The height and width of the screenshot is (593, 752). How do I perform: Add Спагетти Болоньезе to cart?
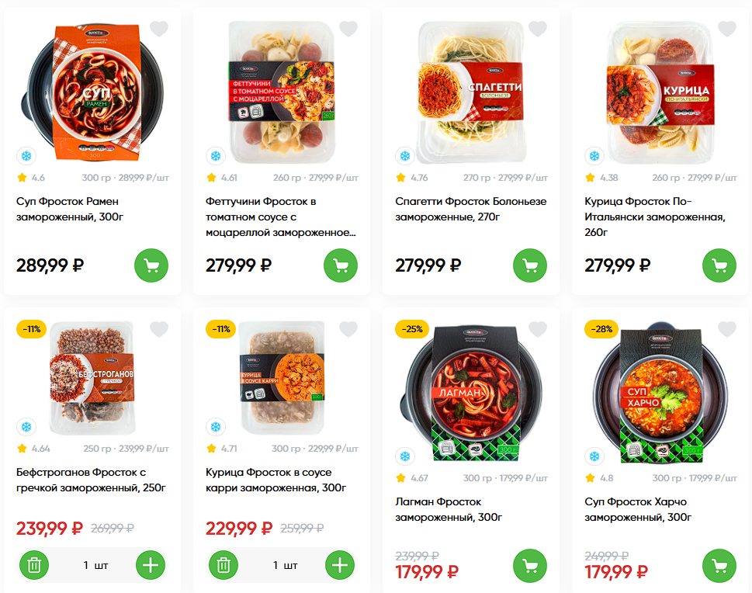click(x=530, y=265)
